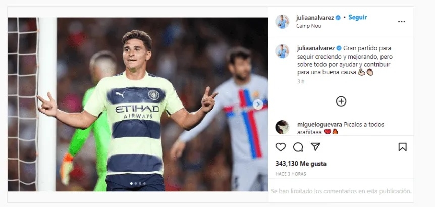435x207 pixels.
Task: Click the footballer photo
Action: click(138, 105)
